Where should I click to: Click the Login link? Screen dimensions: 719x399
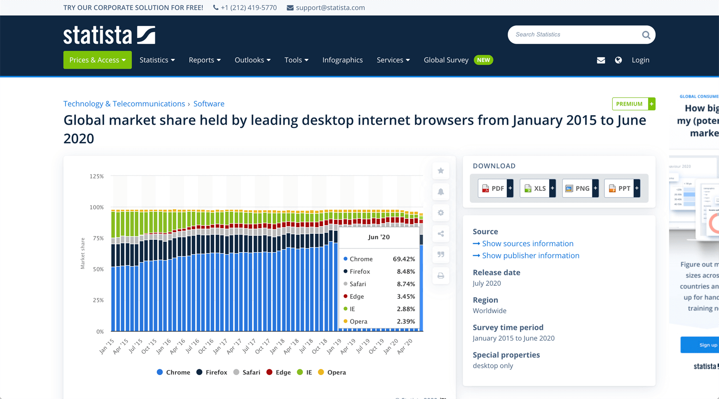(x=640, y=60)
